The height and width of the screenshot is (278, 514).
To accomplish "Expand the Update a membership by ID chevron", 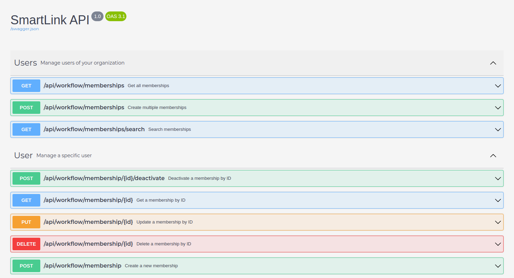I will pos(498,222).
